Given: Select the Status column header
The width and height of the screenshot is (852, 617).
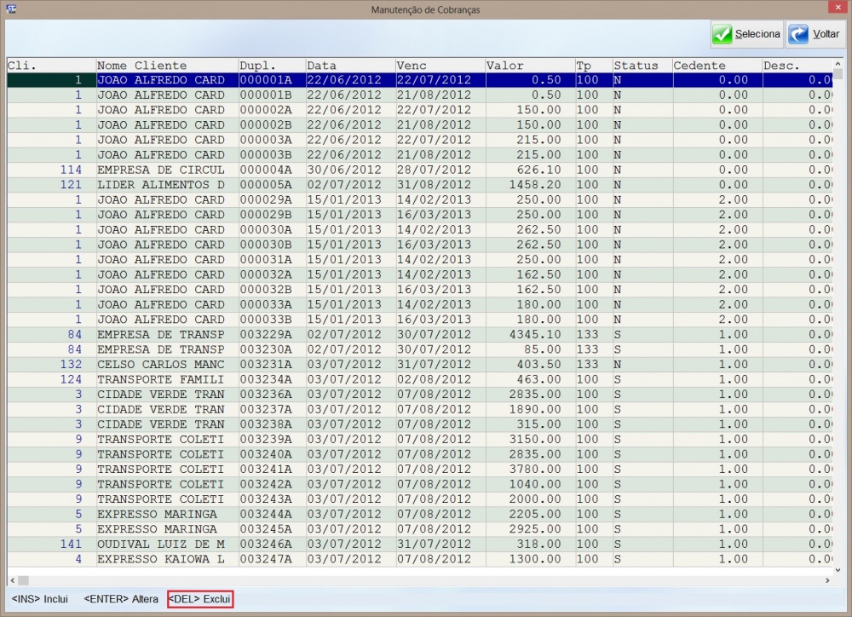Looking at the screenshot, I should click(x=642, y=66).
